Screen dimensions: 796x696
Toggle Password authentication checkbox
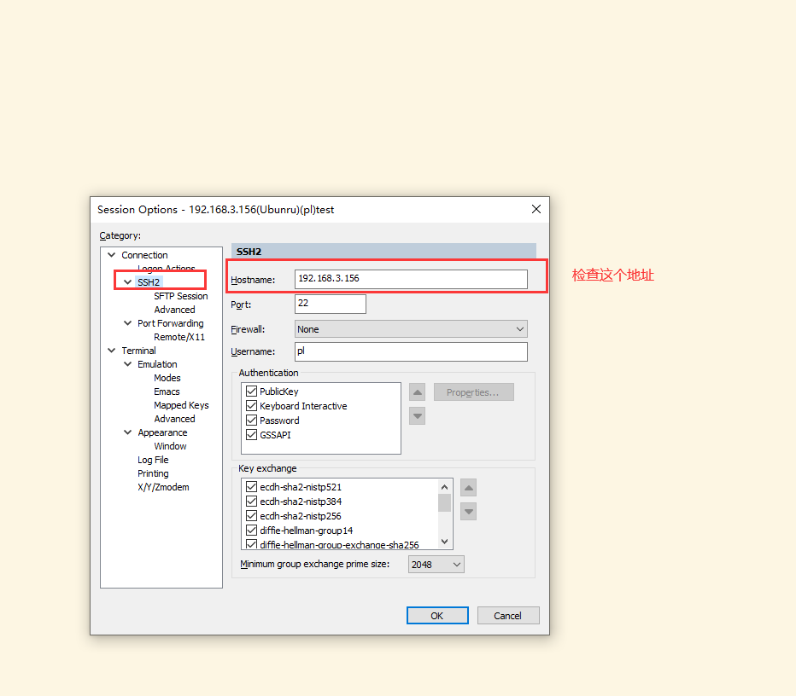click(x=251, y=420)
